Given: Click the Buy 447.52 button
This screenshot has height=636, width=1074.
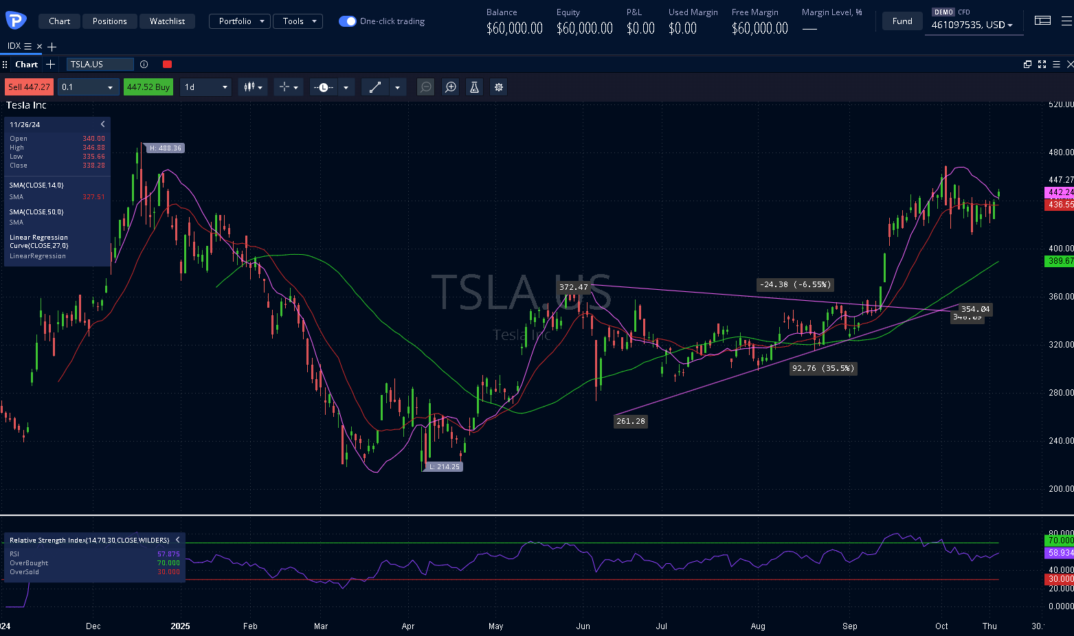Looking at the screenshot, I should click(148, 87).
